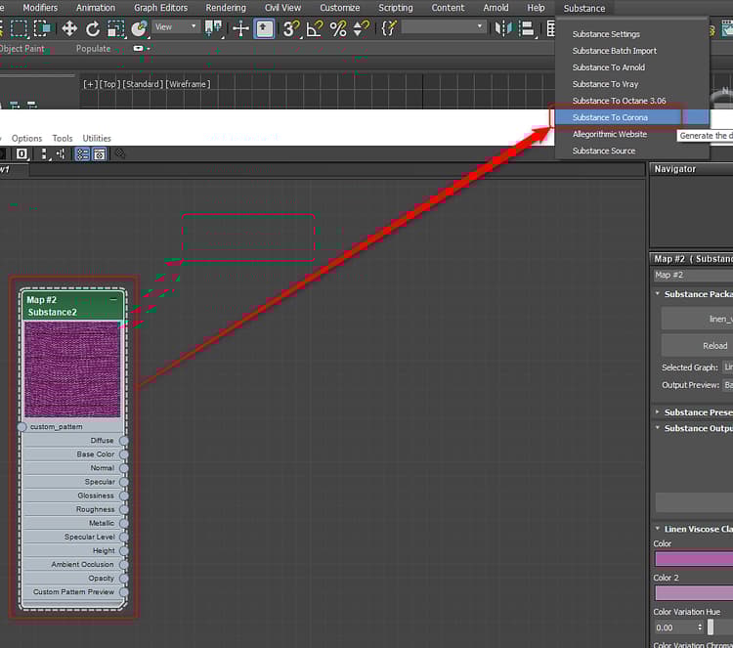Open the Rendering menu

coord(226,8)
